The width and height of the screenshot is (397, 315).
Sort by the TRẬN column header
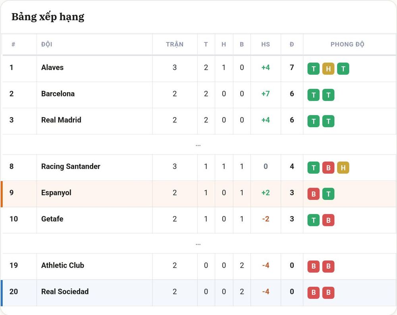pos(175,44)
